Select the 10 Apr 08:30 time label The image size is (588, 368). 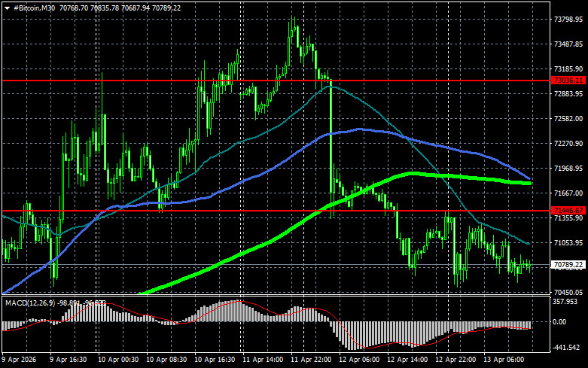point(166,360)
